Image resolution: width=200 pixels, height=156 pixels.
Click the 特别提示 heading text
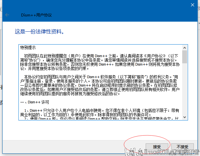[x=28, y=47]
